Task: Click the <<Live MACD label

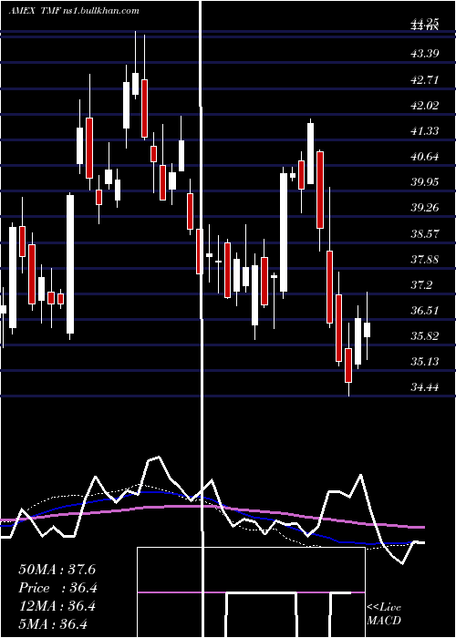Action: point(384,613)
